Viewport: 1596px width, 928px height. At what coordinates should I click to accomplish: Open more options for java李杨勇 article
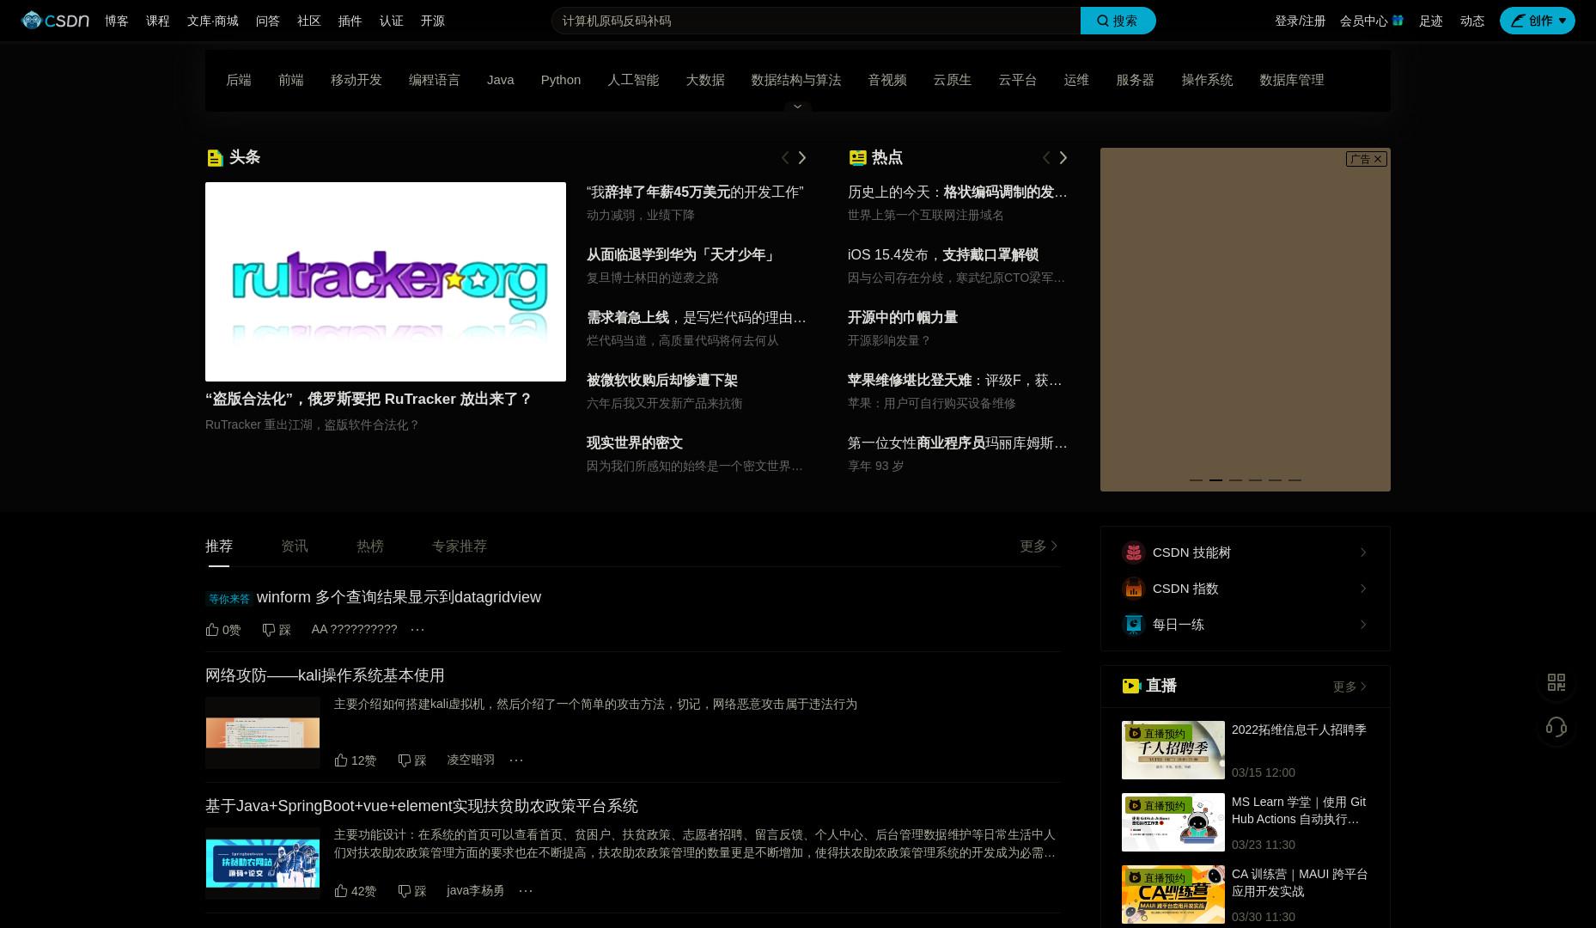pyautogui.click(x=526, y=891)
